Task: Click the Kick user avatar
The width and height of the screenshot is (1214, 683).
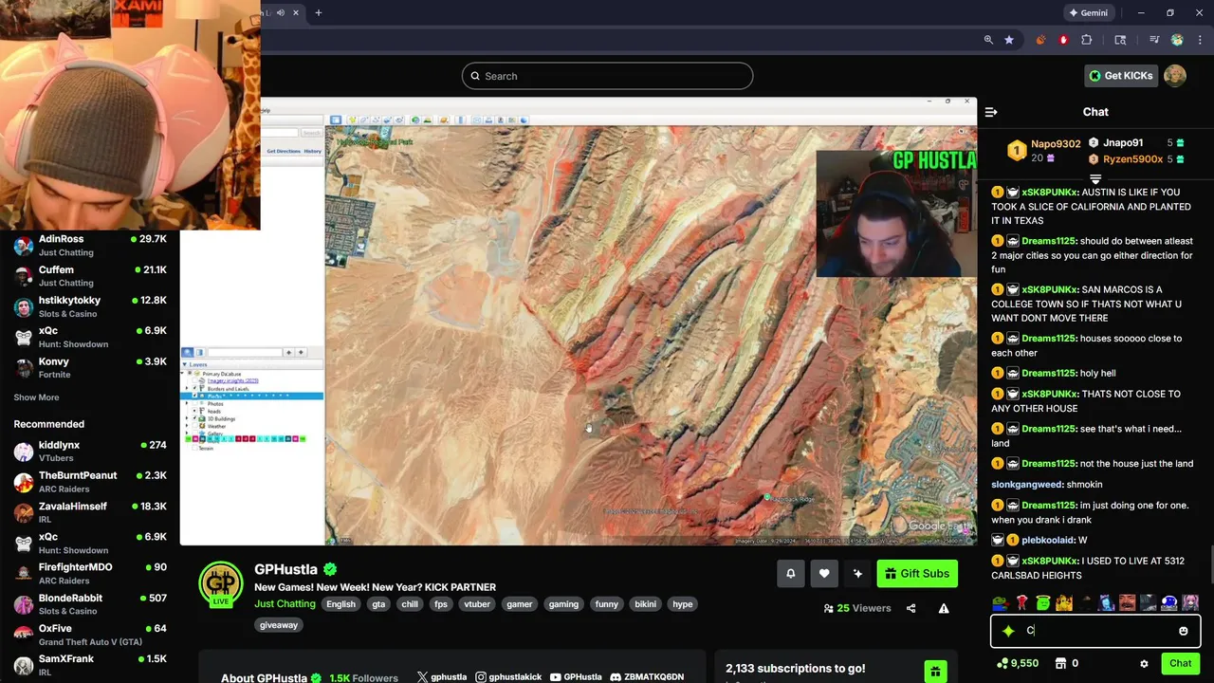Action: 1175,76
